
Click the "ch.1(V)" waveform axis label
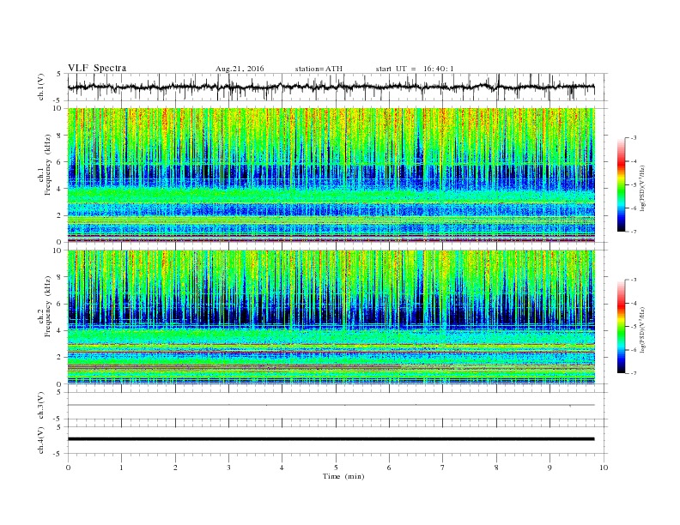41,87
